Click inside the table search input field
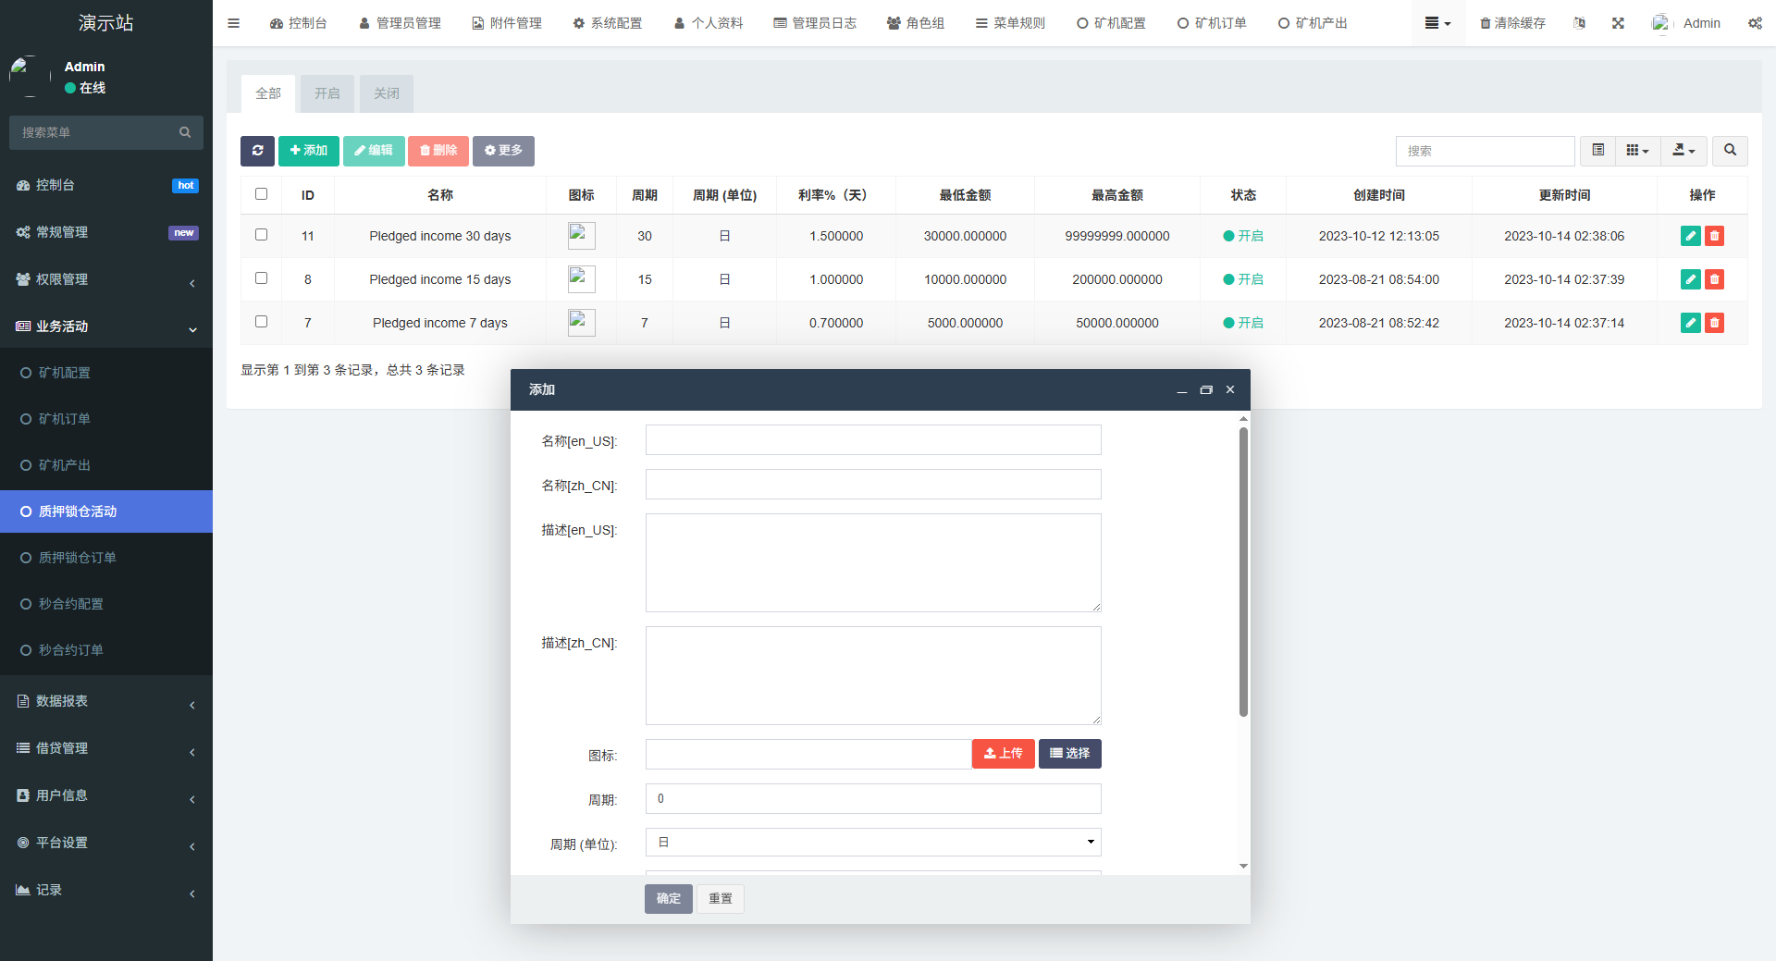Image resolution: width=1776 pixels, height=961 pixels. [1485, 151]
